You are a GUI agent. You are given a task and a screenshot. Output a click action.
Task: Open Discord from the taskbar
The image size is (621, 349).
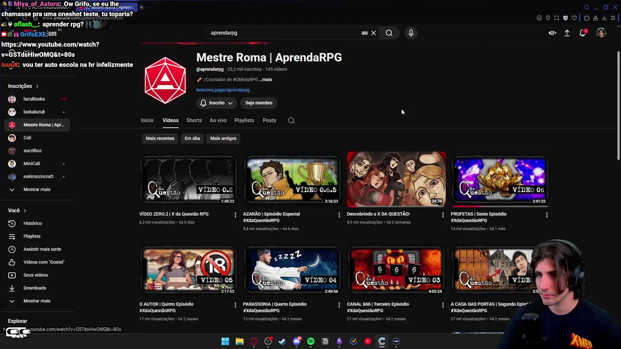click(x=296, y=341)
